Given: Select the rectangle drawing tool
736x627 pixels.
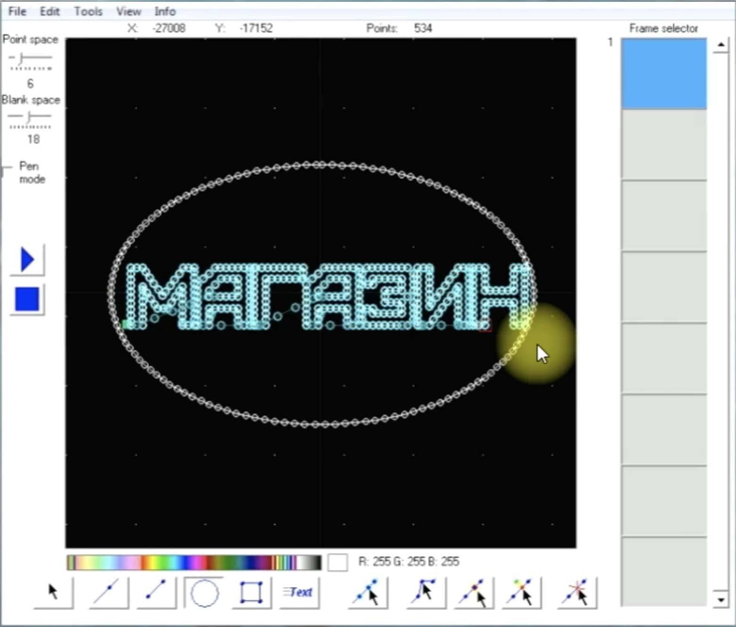Looking at the screenshot, I should [251, 593].
